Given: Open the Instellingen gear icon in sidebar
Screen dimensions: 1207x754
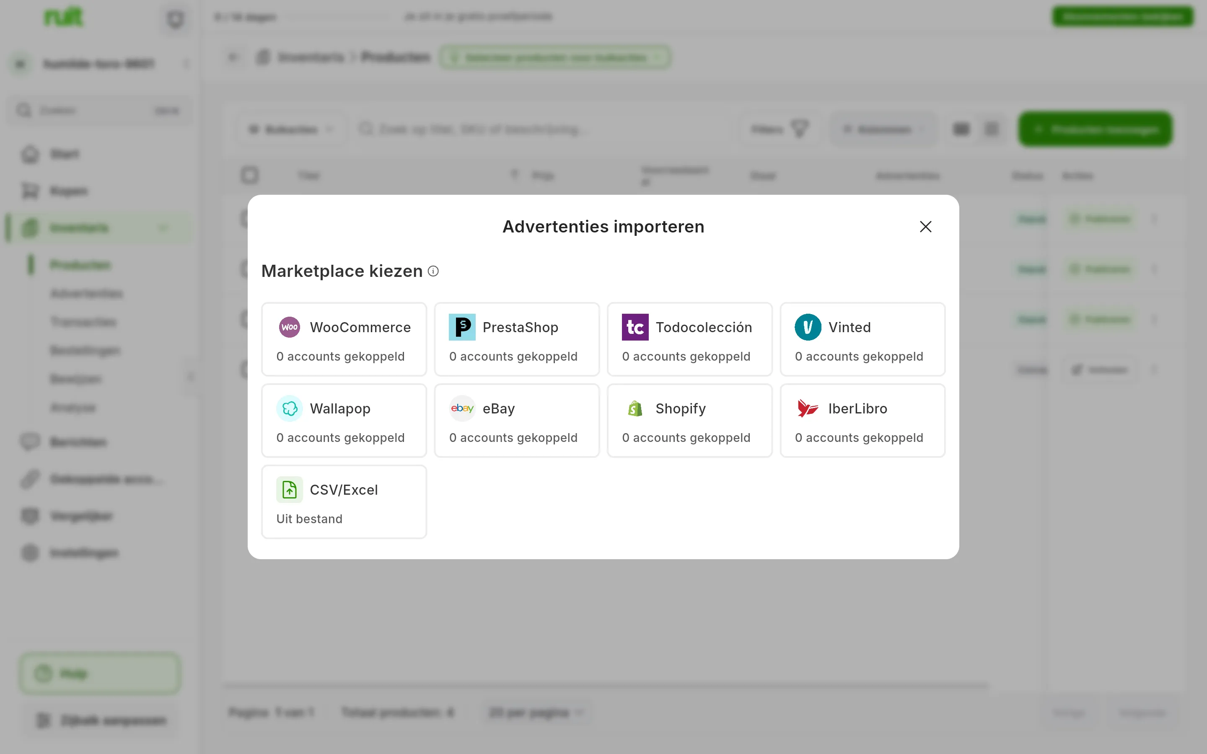Looking at the screenshot, I should click(x=30, y=553).
